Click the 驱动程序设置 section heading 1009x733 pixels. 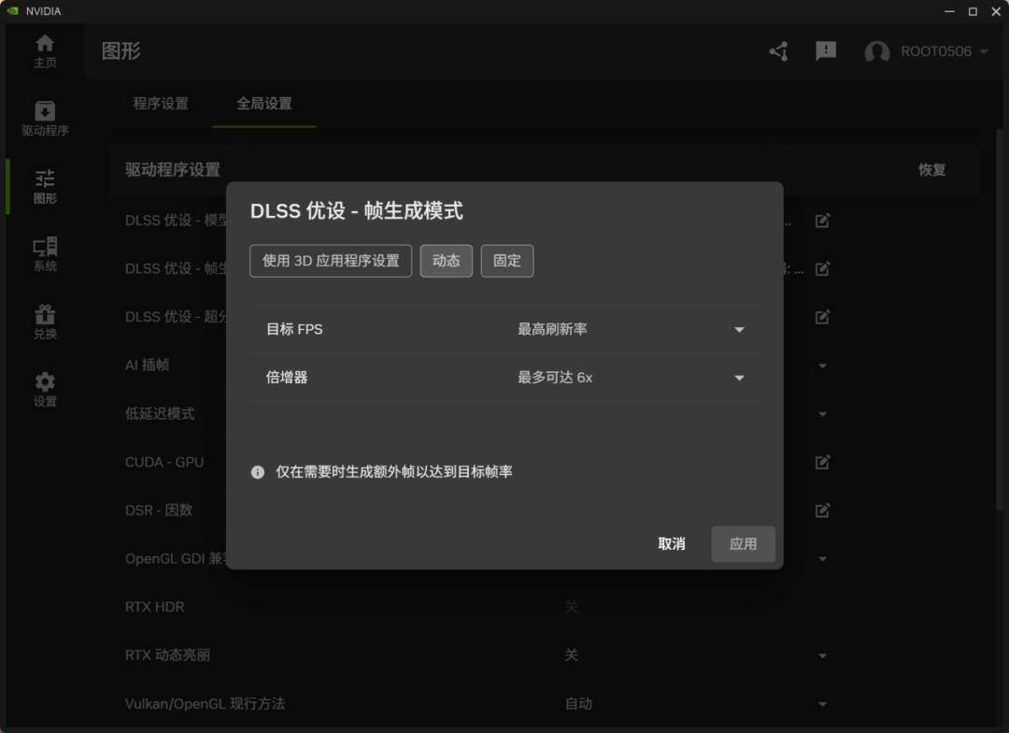pyautogui.click(x=173, y=170)
